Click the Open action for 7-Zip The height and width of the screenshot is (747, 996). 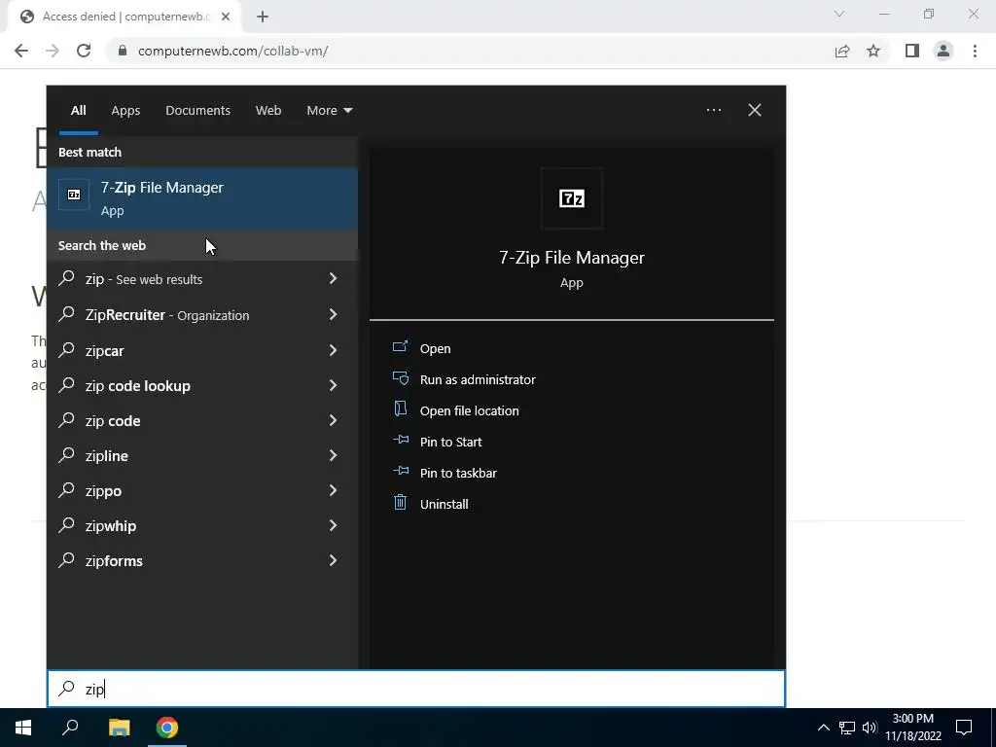tap(435, 349)
